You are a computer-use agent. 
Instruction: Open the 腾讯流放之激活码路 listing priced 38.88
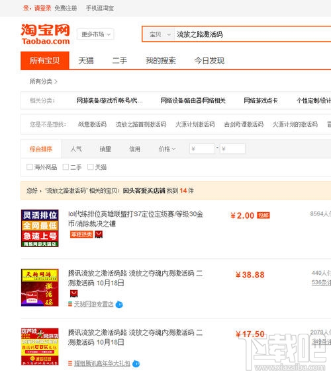tap(135, 278)
